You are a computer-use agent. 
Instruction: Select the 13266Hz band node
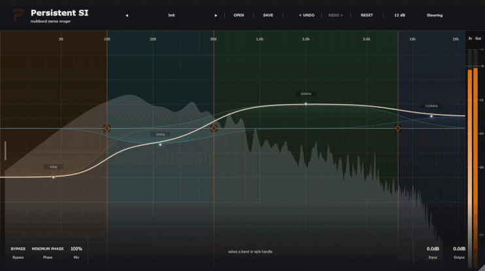[x=431, y=116]
